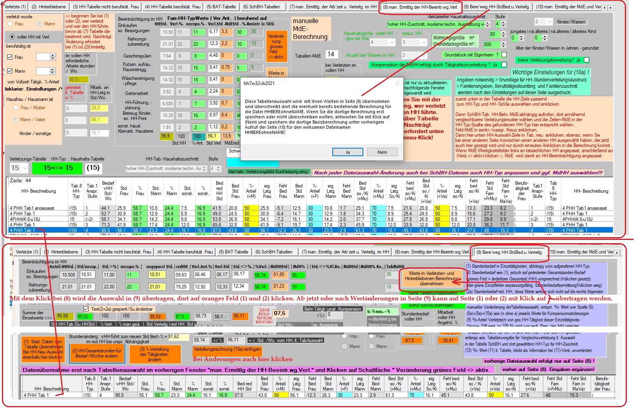The width and height of the screenshot is (634, 408).
Task: Select 'voller HH mit Verl.' radio button
Action: point(12,37)
